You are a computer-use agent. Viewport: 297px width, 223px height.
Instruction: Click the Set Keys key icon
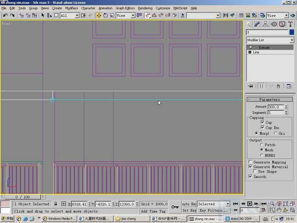tap(175, 207)
